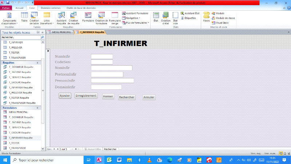Open File Explorer from the taskbar
This screenshot has width=291, height=164.
pos(129,160)
